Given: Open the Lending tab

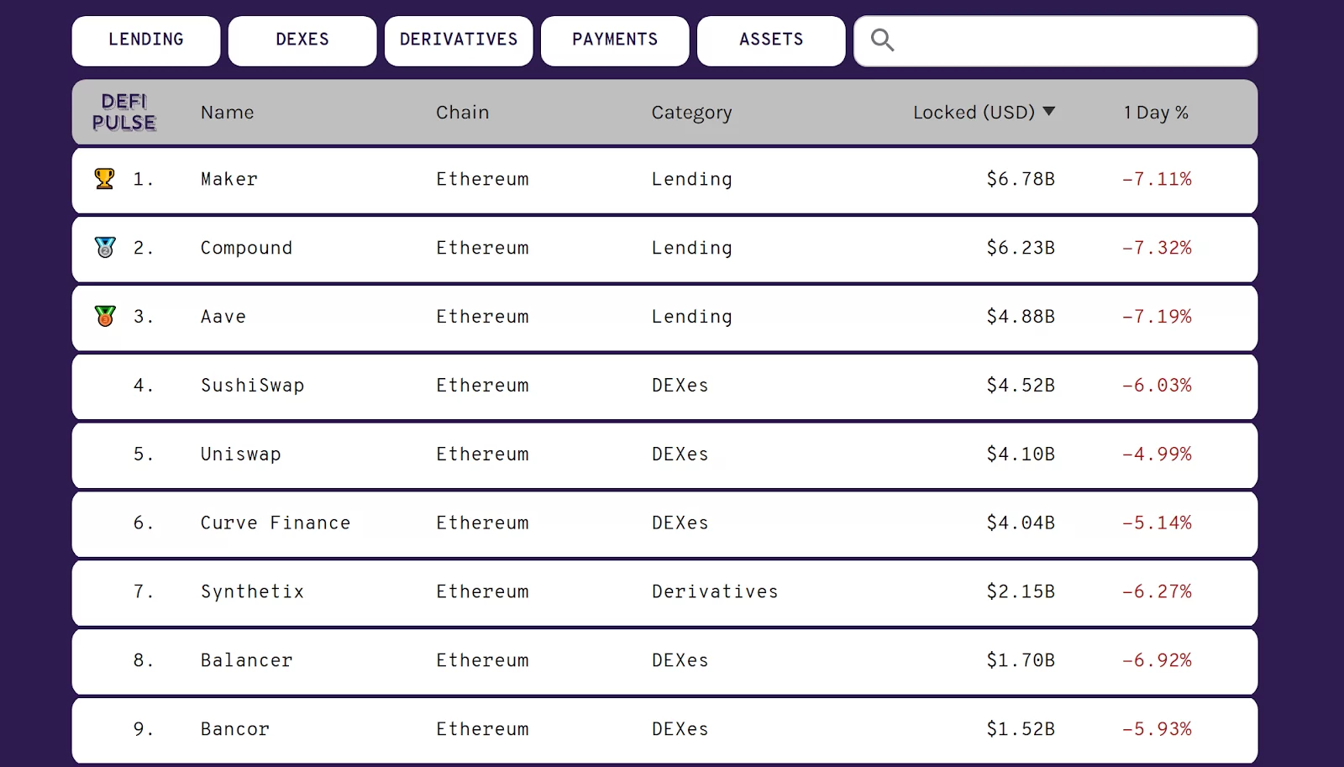Looking at the screenshot, I should (x=146, y=40).
